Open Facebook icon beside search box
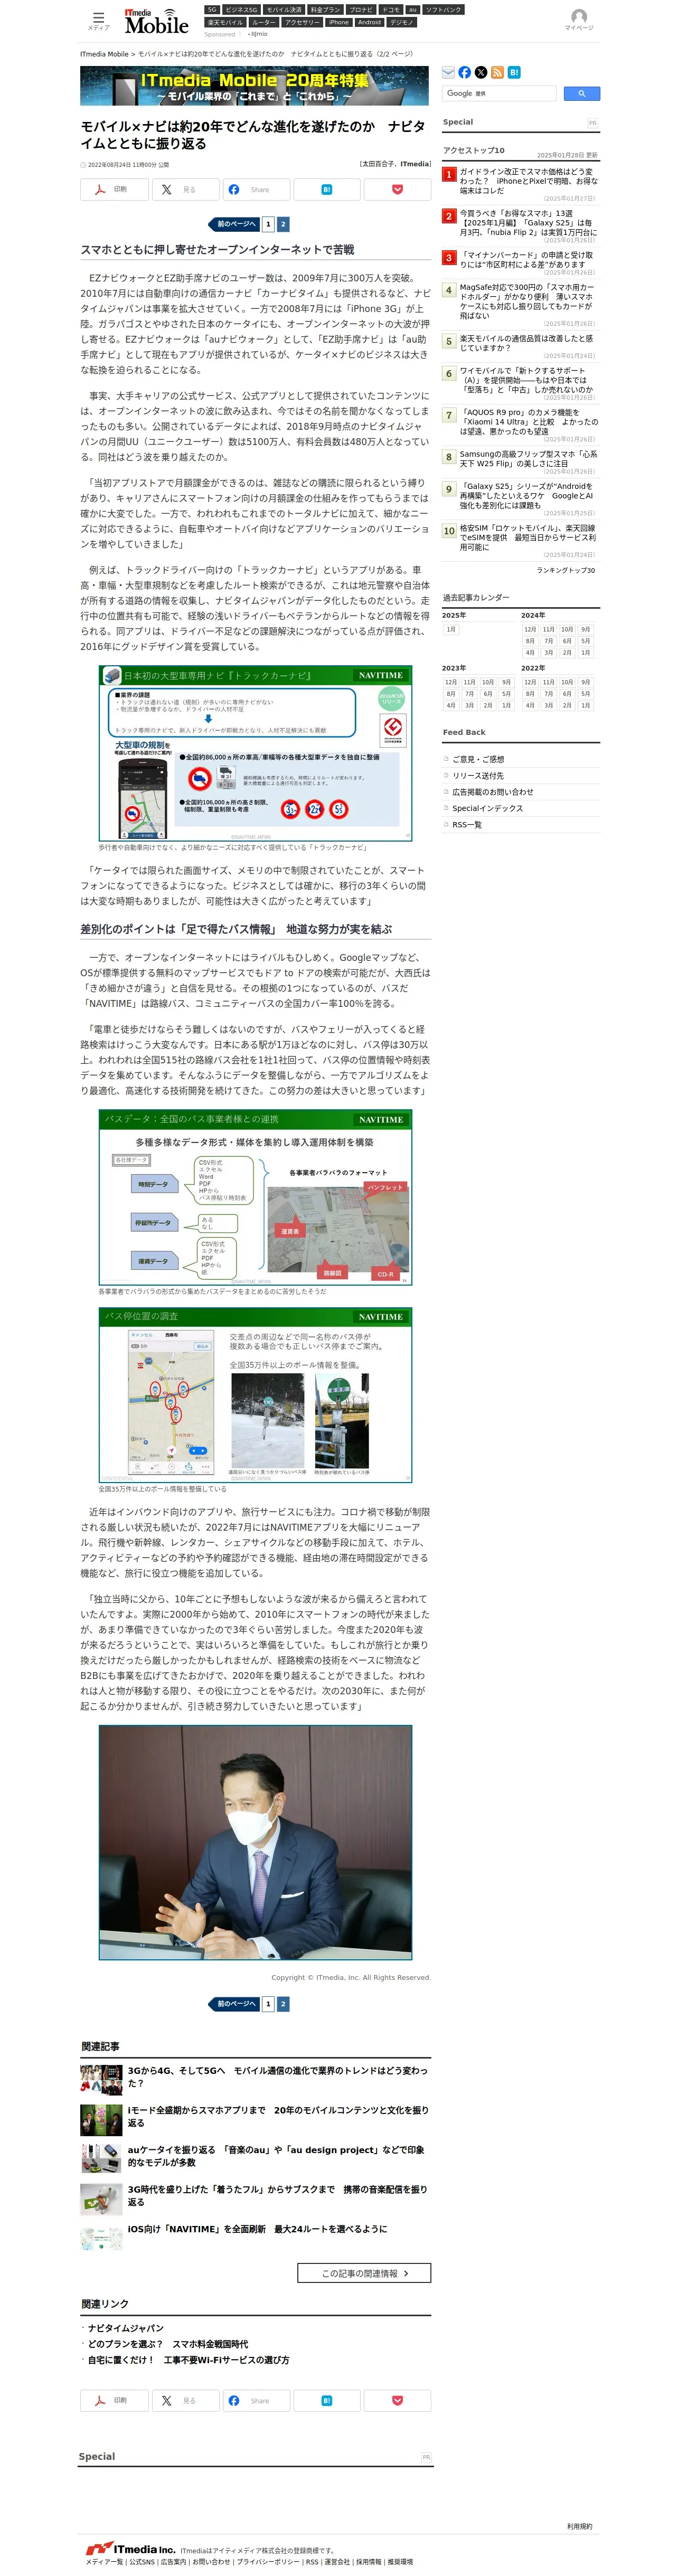 tap(464, 72)
